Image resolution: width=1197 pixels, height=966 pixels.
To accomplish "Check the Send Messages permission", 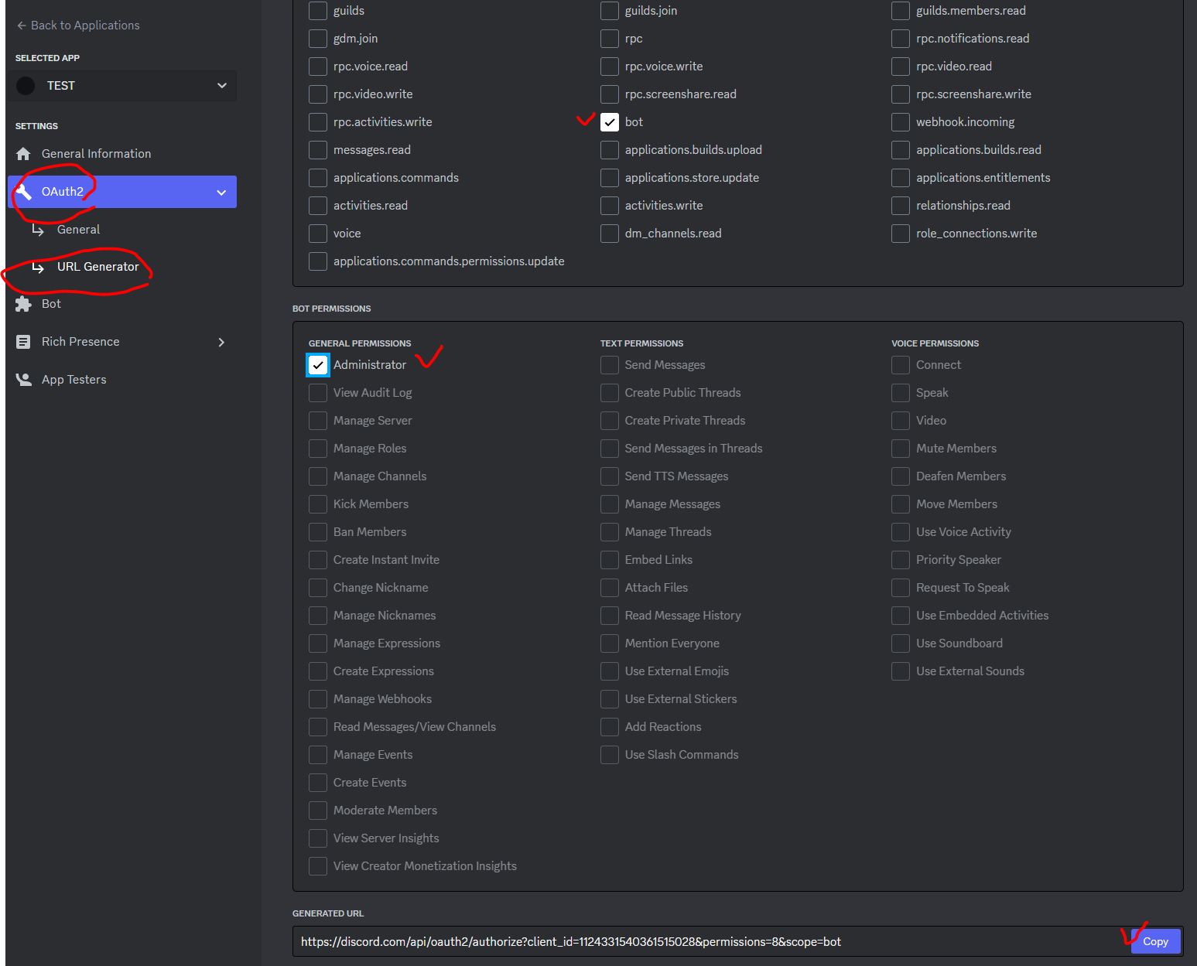I will [610, 365].
